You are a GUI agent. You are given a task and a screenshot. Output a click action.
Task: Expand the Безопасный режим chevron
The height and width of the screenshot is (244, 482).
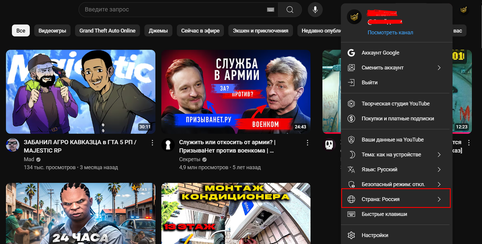coord(439,184)
